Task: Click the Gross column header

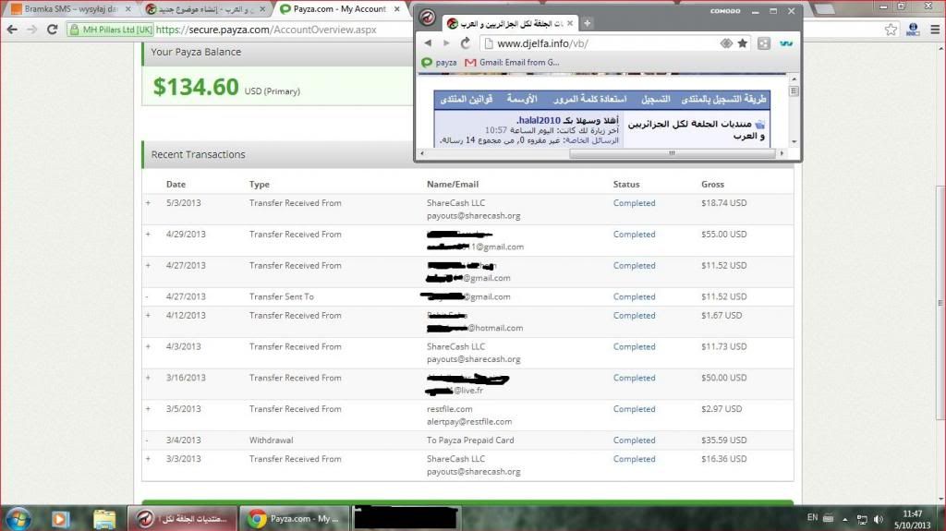Action: point(712,185)
